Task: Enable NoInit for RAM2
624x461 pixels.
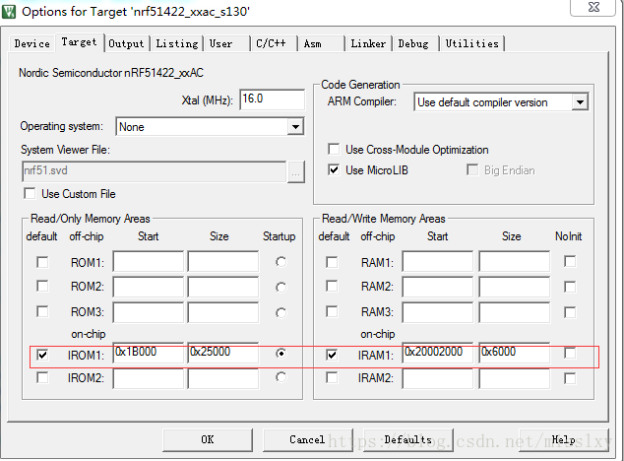Action: pyautogui.click(x=570, y=287)
